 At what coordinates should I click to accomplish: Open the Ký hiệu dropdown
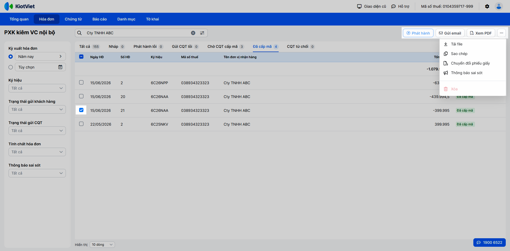point(37,88)
